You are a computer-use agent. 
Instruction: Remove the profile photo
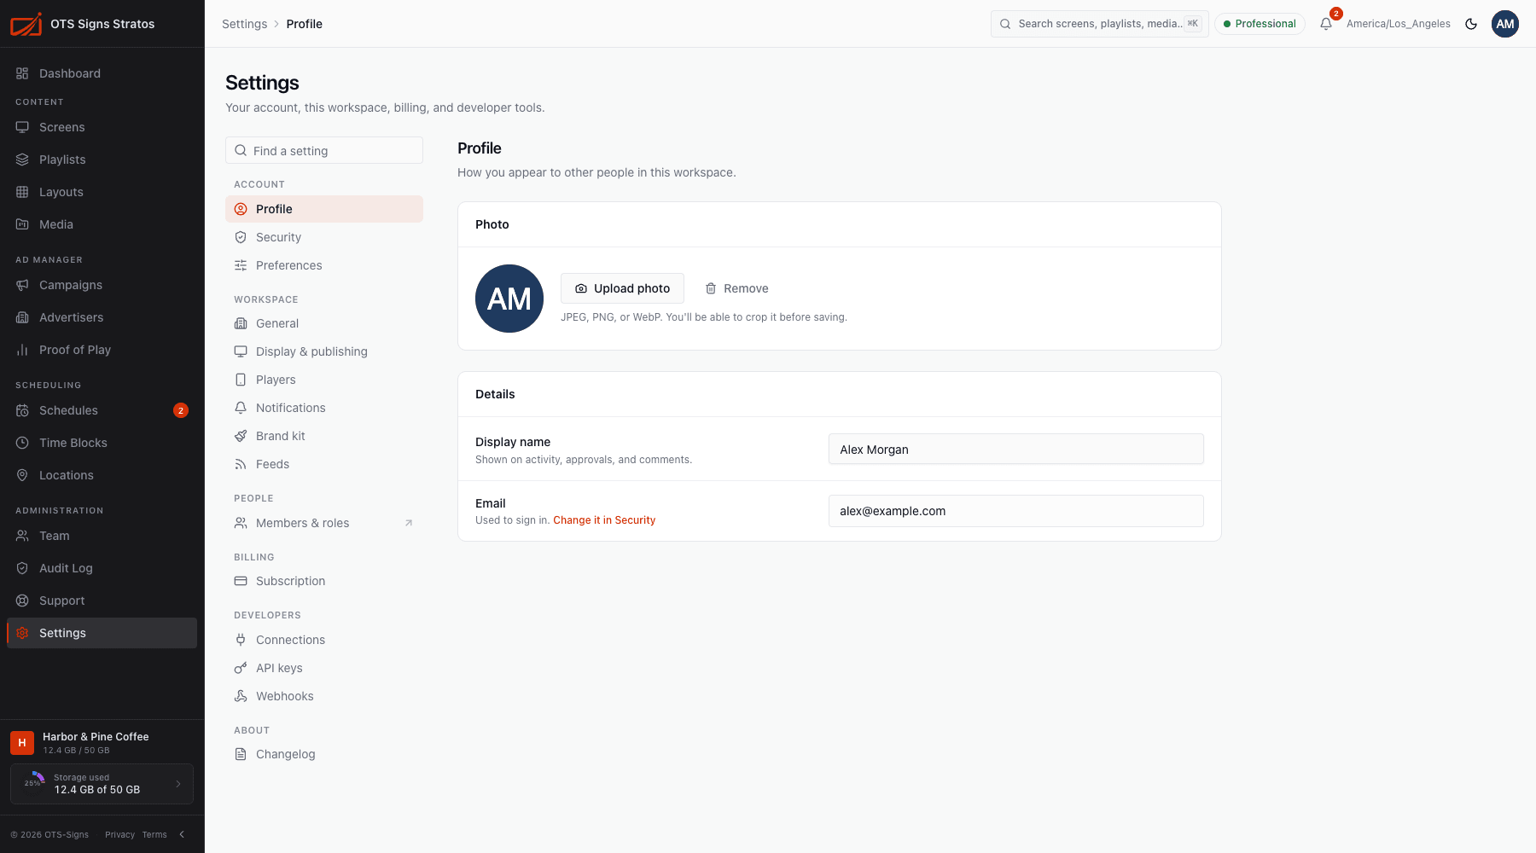736,288
